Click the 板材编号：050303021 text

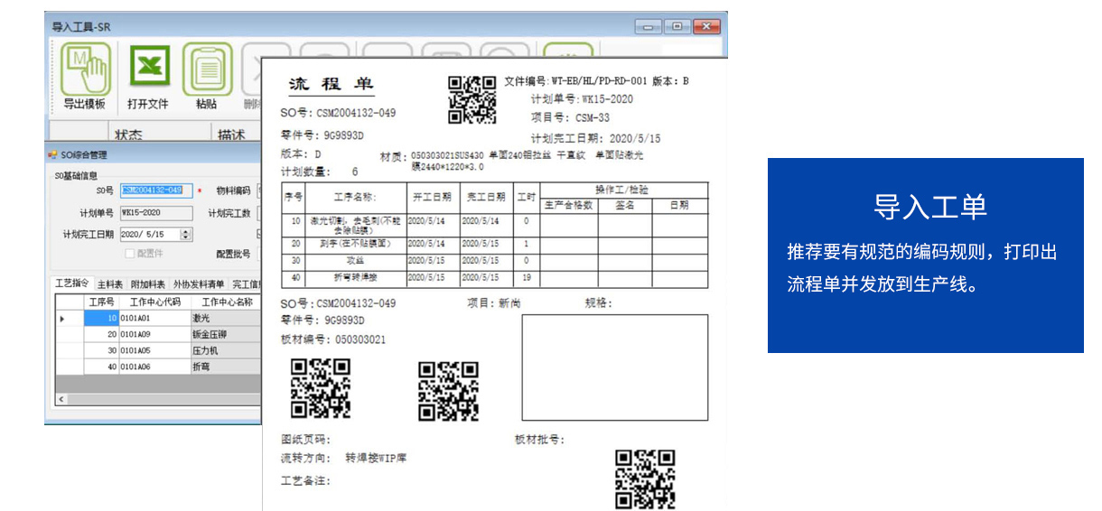(x=333, y=339)
